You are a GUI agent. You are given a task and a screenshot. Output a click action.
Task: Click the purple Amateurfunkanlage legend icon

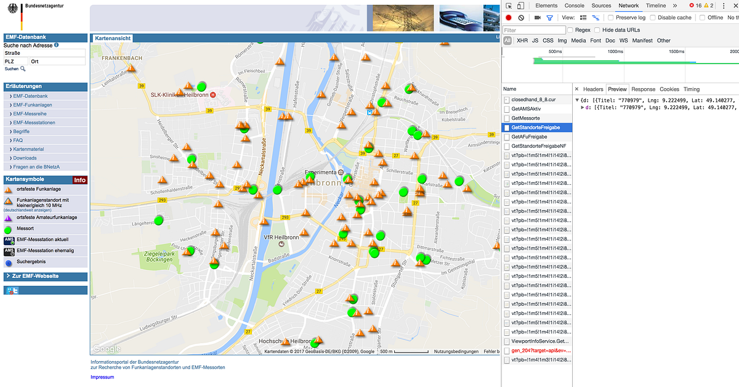(9, 218)
